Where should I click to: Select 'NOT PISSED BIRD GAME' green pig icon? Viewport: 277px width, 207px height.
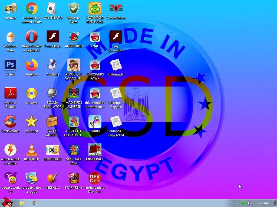(x=95, y=8)
